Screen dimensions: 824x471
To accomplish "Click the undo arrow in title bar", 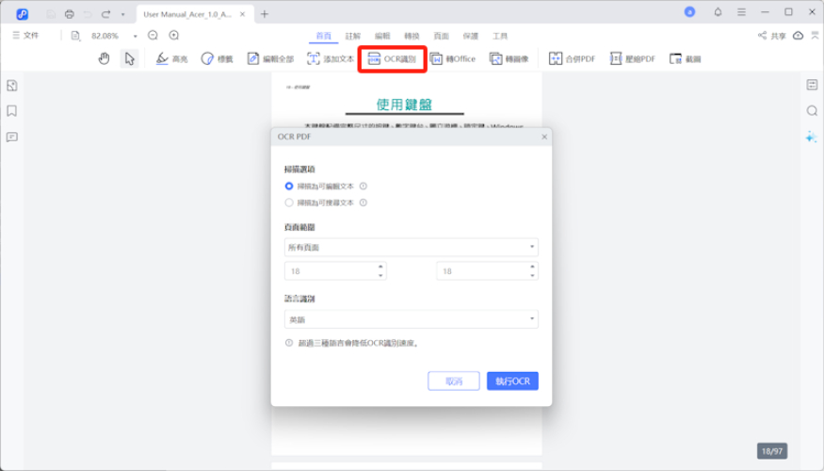I will pyautogui.click(x=88, y=14).
